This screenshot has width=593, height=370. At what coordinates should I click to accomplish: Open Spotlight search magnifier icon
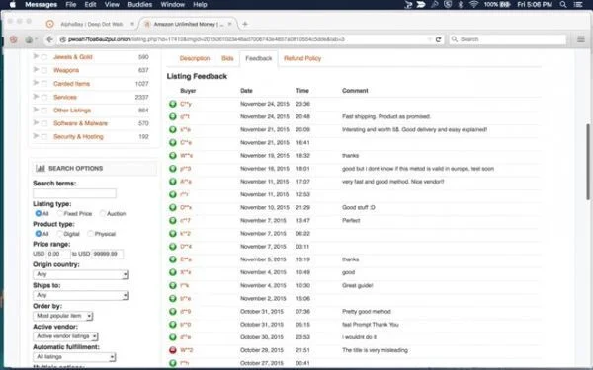563,5
